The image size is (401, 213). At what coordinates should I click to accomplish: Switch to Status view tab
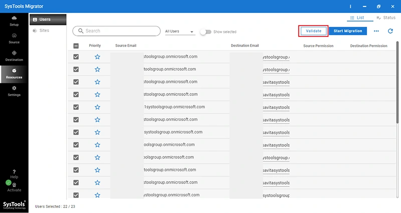(386, 17)
